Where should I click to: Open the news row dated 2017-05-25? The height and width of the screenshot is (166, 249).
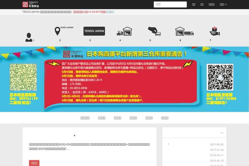194,144
